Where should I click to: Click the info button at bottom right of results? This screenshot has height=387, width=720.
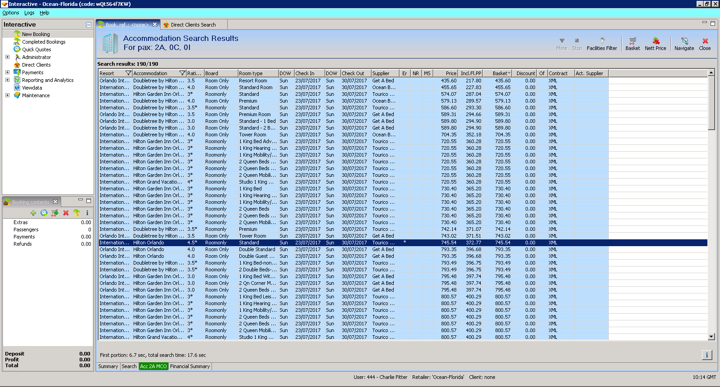(707, 355)
